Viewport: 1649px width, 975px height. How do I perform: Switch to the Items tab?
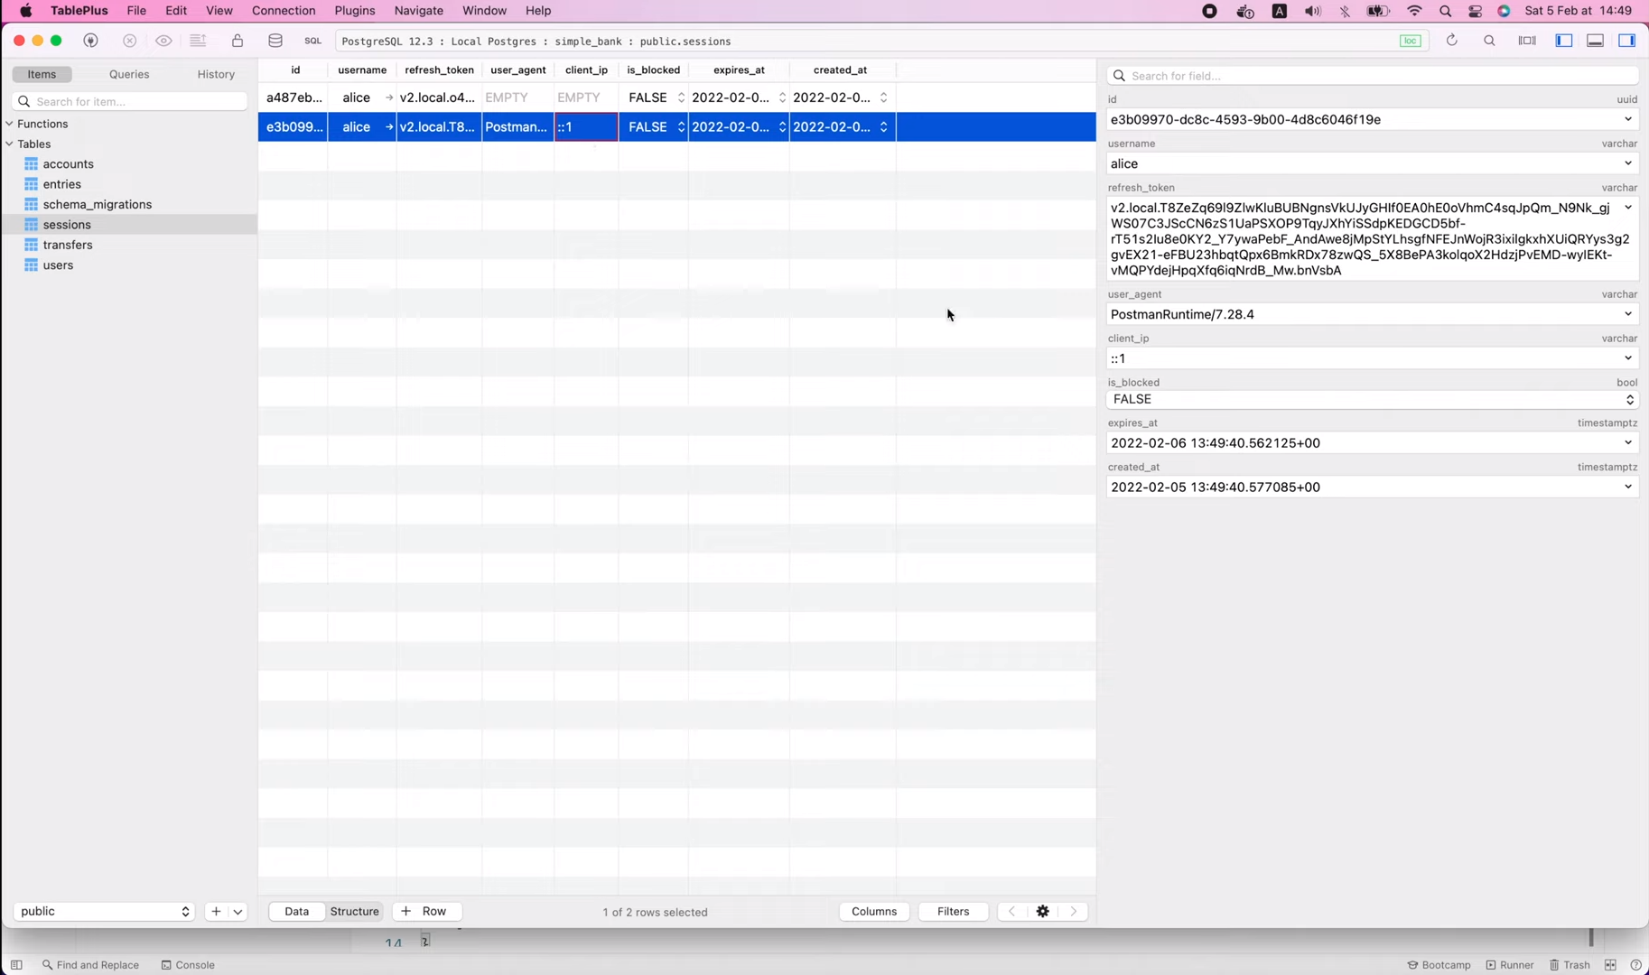(42, 74)
